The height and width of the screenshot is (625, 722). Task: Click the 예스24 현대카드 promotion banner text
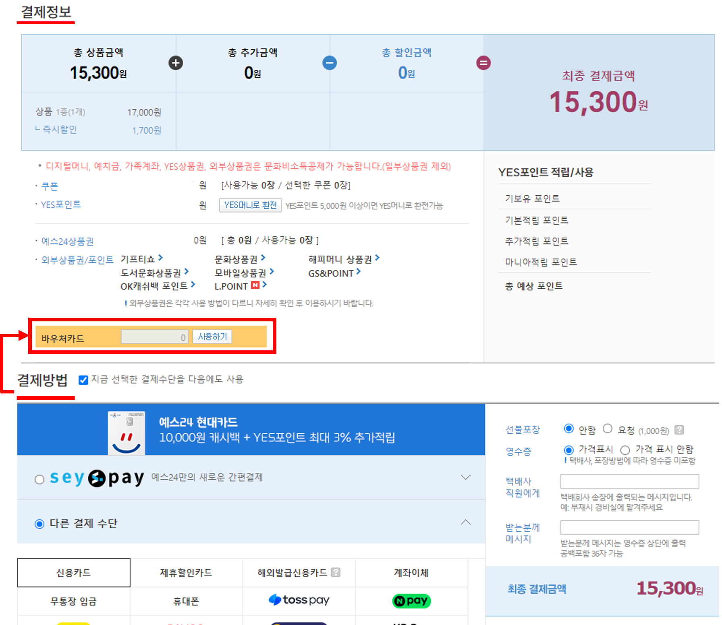[x=277, y=430]
